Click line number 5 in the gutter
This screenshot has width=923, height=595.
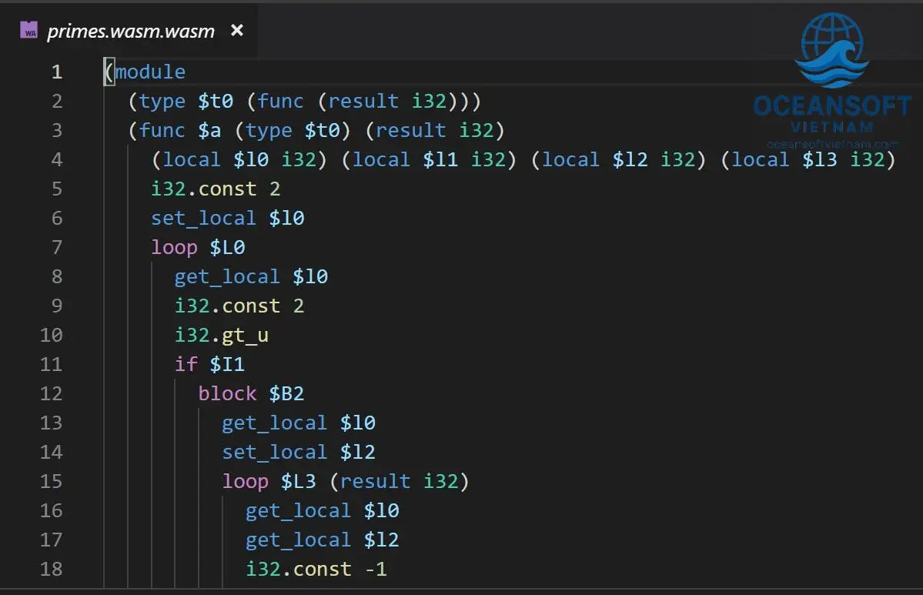click(x=56, y=189)
